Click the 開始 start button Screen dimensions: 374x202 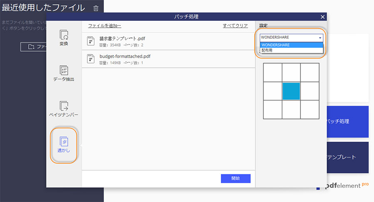[236, 178]
